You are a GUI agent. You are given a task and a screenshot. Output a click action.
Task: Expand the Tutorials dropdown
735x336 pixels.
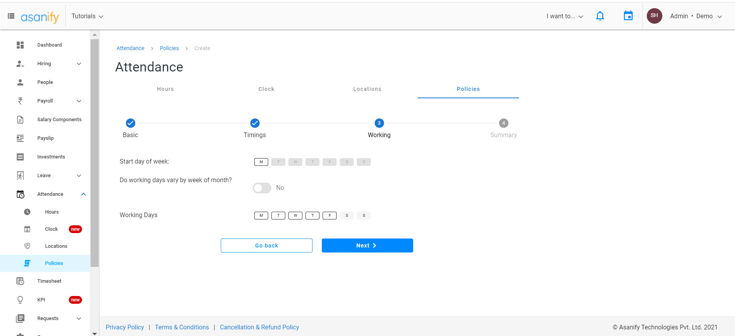tap(87, 16)
